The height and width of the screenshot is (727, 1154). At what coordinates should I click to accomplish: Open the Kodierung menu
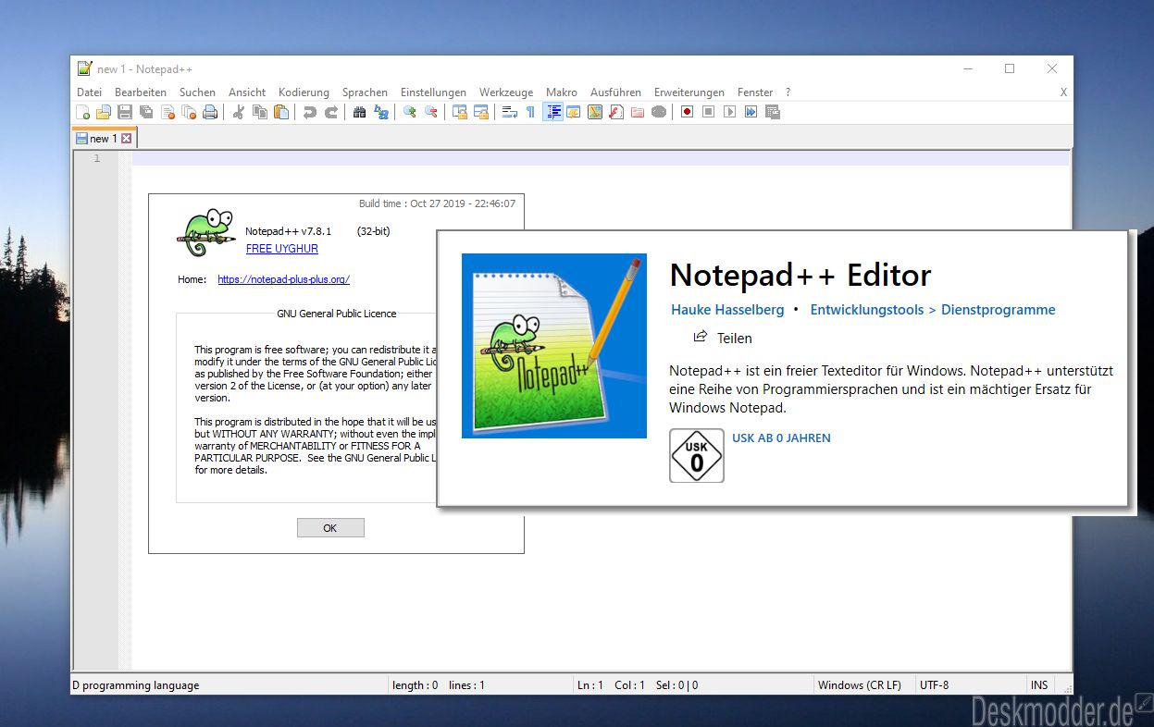click(x=304, y=92)
